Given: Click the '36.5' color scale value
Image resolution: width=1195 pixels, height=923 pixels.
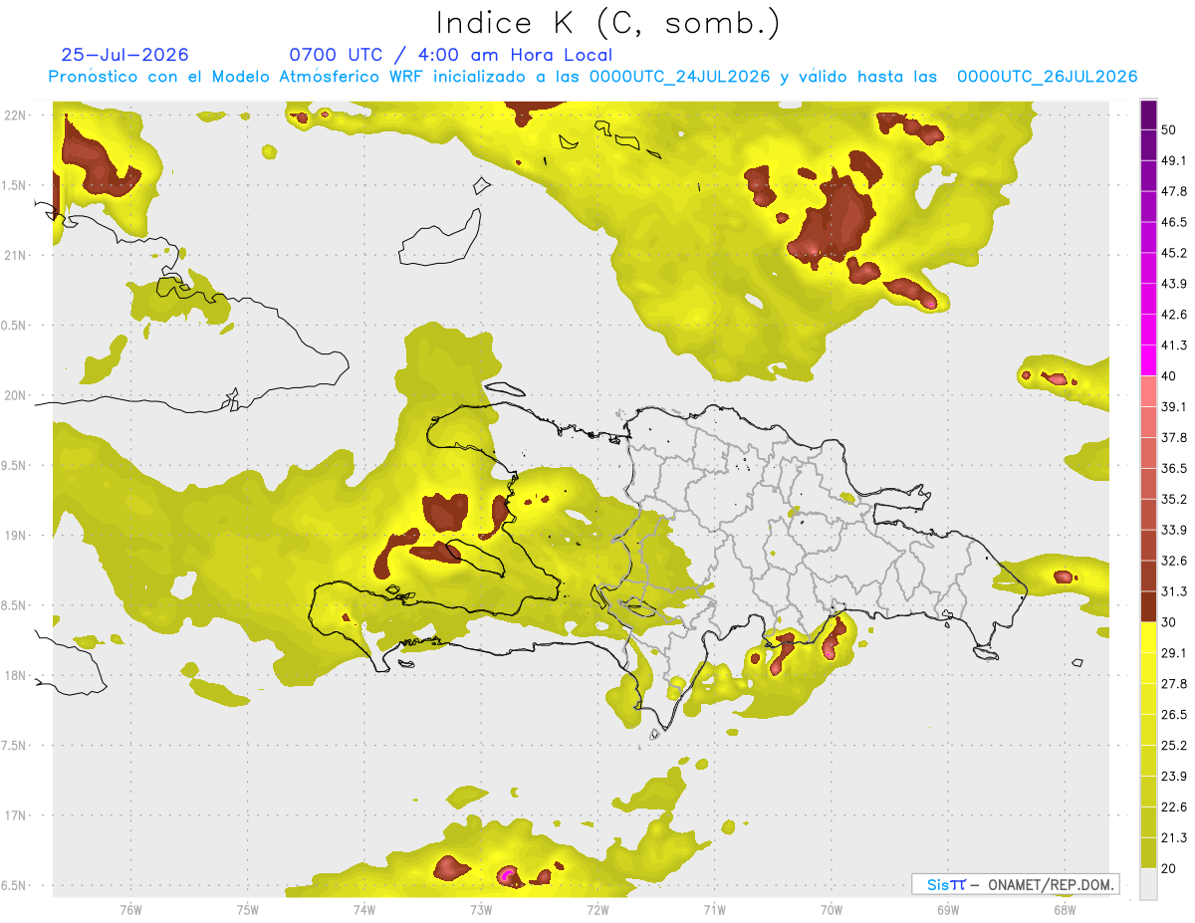Looking at the screenshot, I should click(x=1174, y=468).
